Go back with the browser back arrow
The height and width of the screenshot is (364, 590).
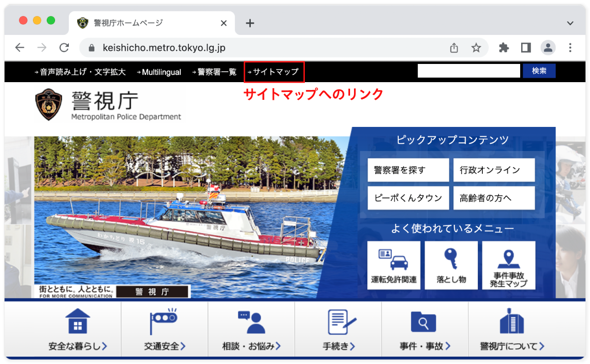20,48
